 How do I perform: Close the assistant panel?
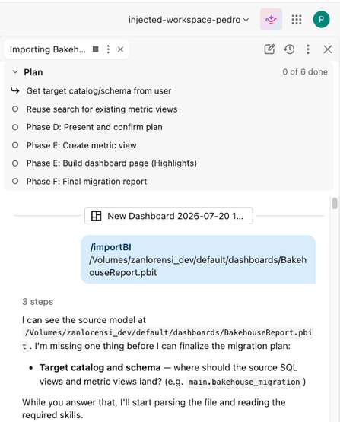pos(328,49)
